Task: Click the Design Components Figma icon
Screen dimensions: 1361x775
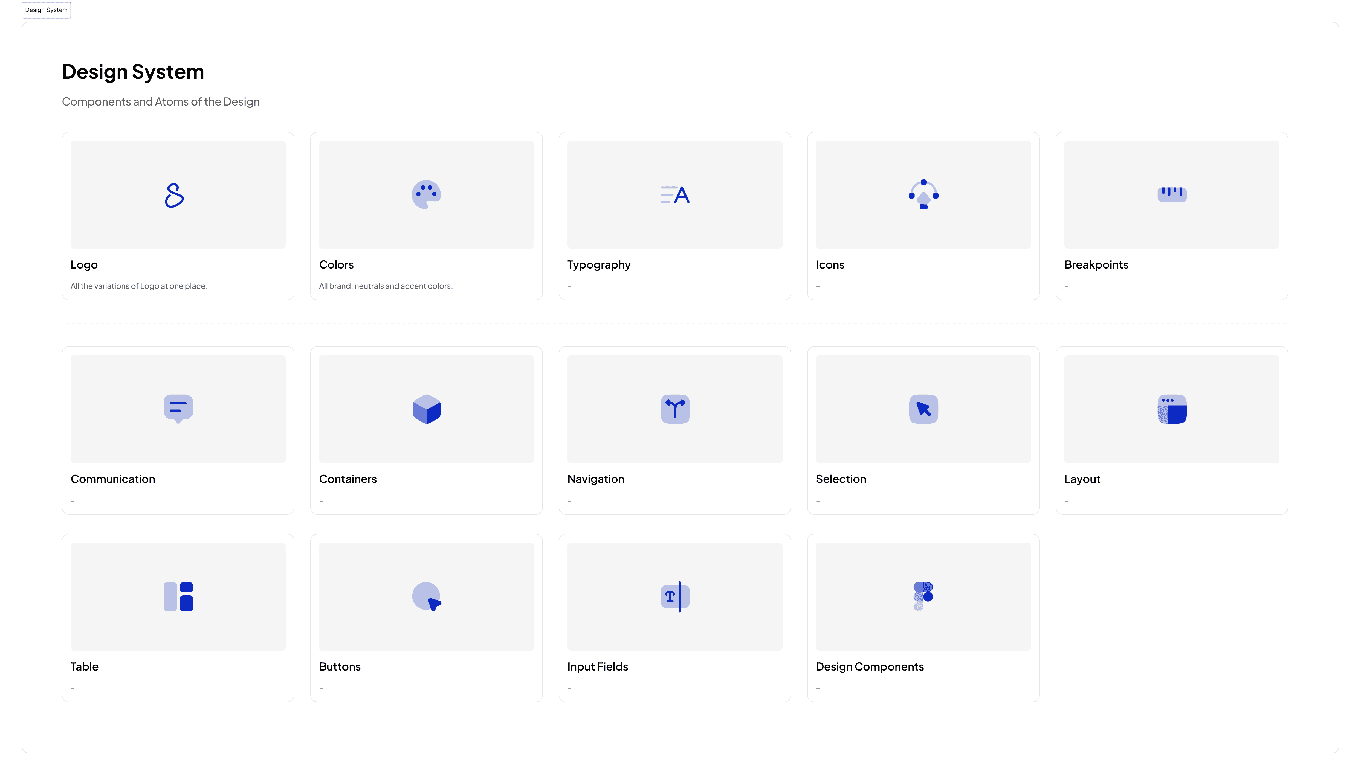Action: click(923, 597)
